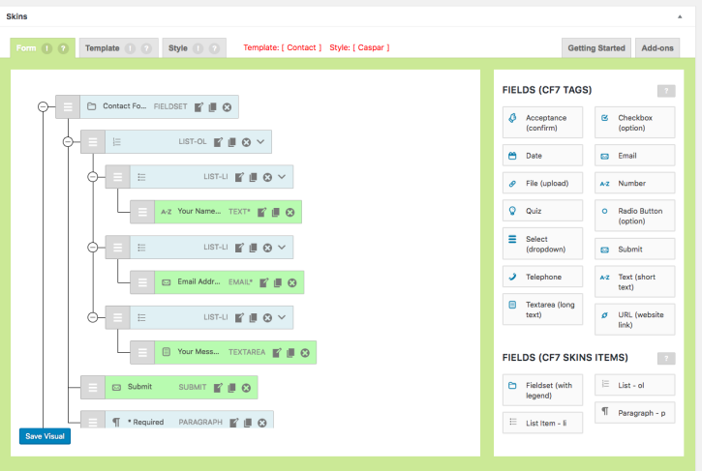Switch to the Template tab
The height and width of the screenshot is (471, 702).
102,48
